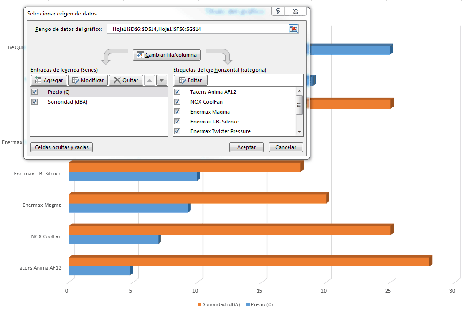
Task: Uncheck the Enermax Magma category
Action: pos(177,112)
